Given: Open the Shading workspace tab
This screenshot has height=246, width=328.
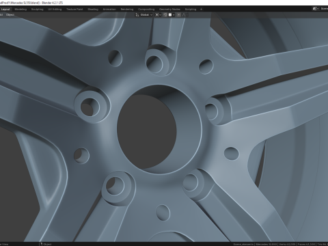Looking at the screenshot, I should click(93, 10).
